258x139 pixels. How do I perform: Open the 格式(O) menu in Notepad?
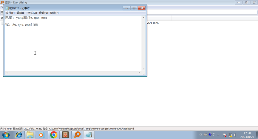(32, 13)
